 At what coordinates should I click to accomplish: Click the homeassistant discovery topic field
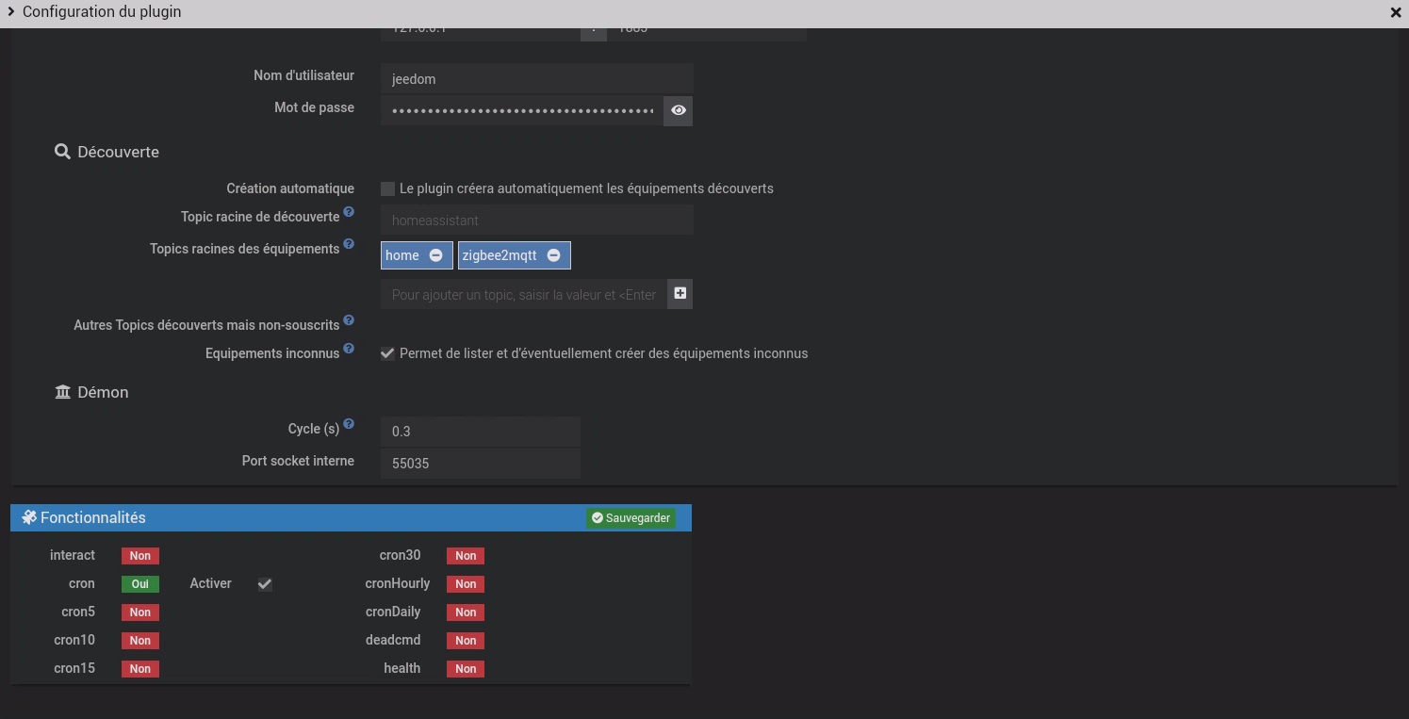click(x=537, y=220)
